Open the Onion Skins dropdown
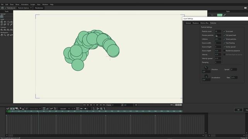This screenshot has width=248, height=139. coord(35,109)
